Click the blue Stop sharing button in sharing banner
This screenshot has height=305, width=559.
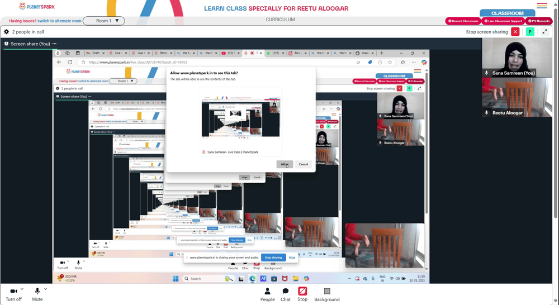273,258
